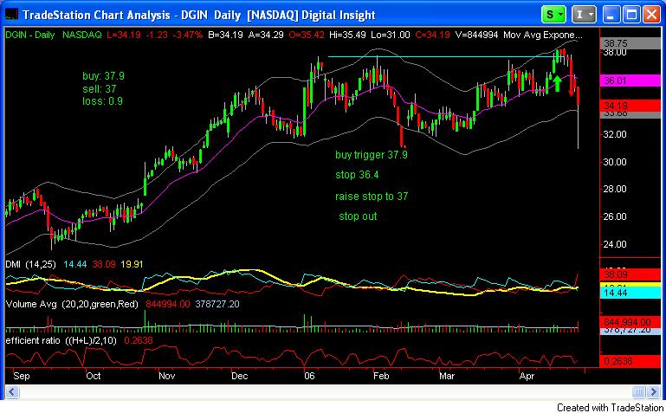
Task: Click the 378727.20 volume average value
Action: 217,304
